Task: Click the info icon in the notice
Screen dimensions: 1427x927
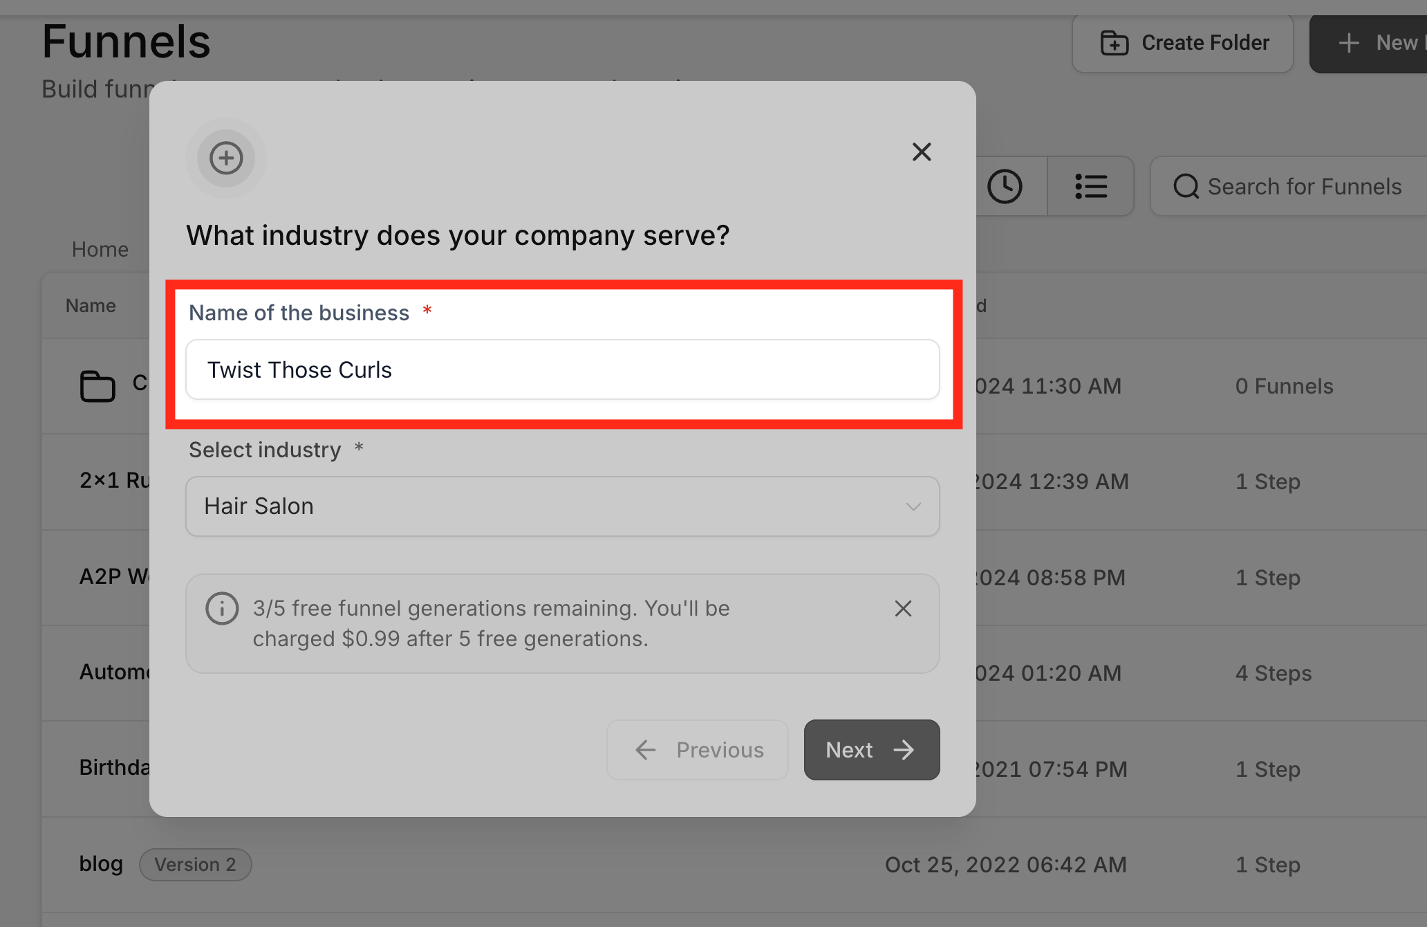Action: pyautogui.click(x=222, y=609)
